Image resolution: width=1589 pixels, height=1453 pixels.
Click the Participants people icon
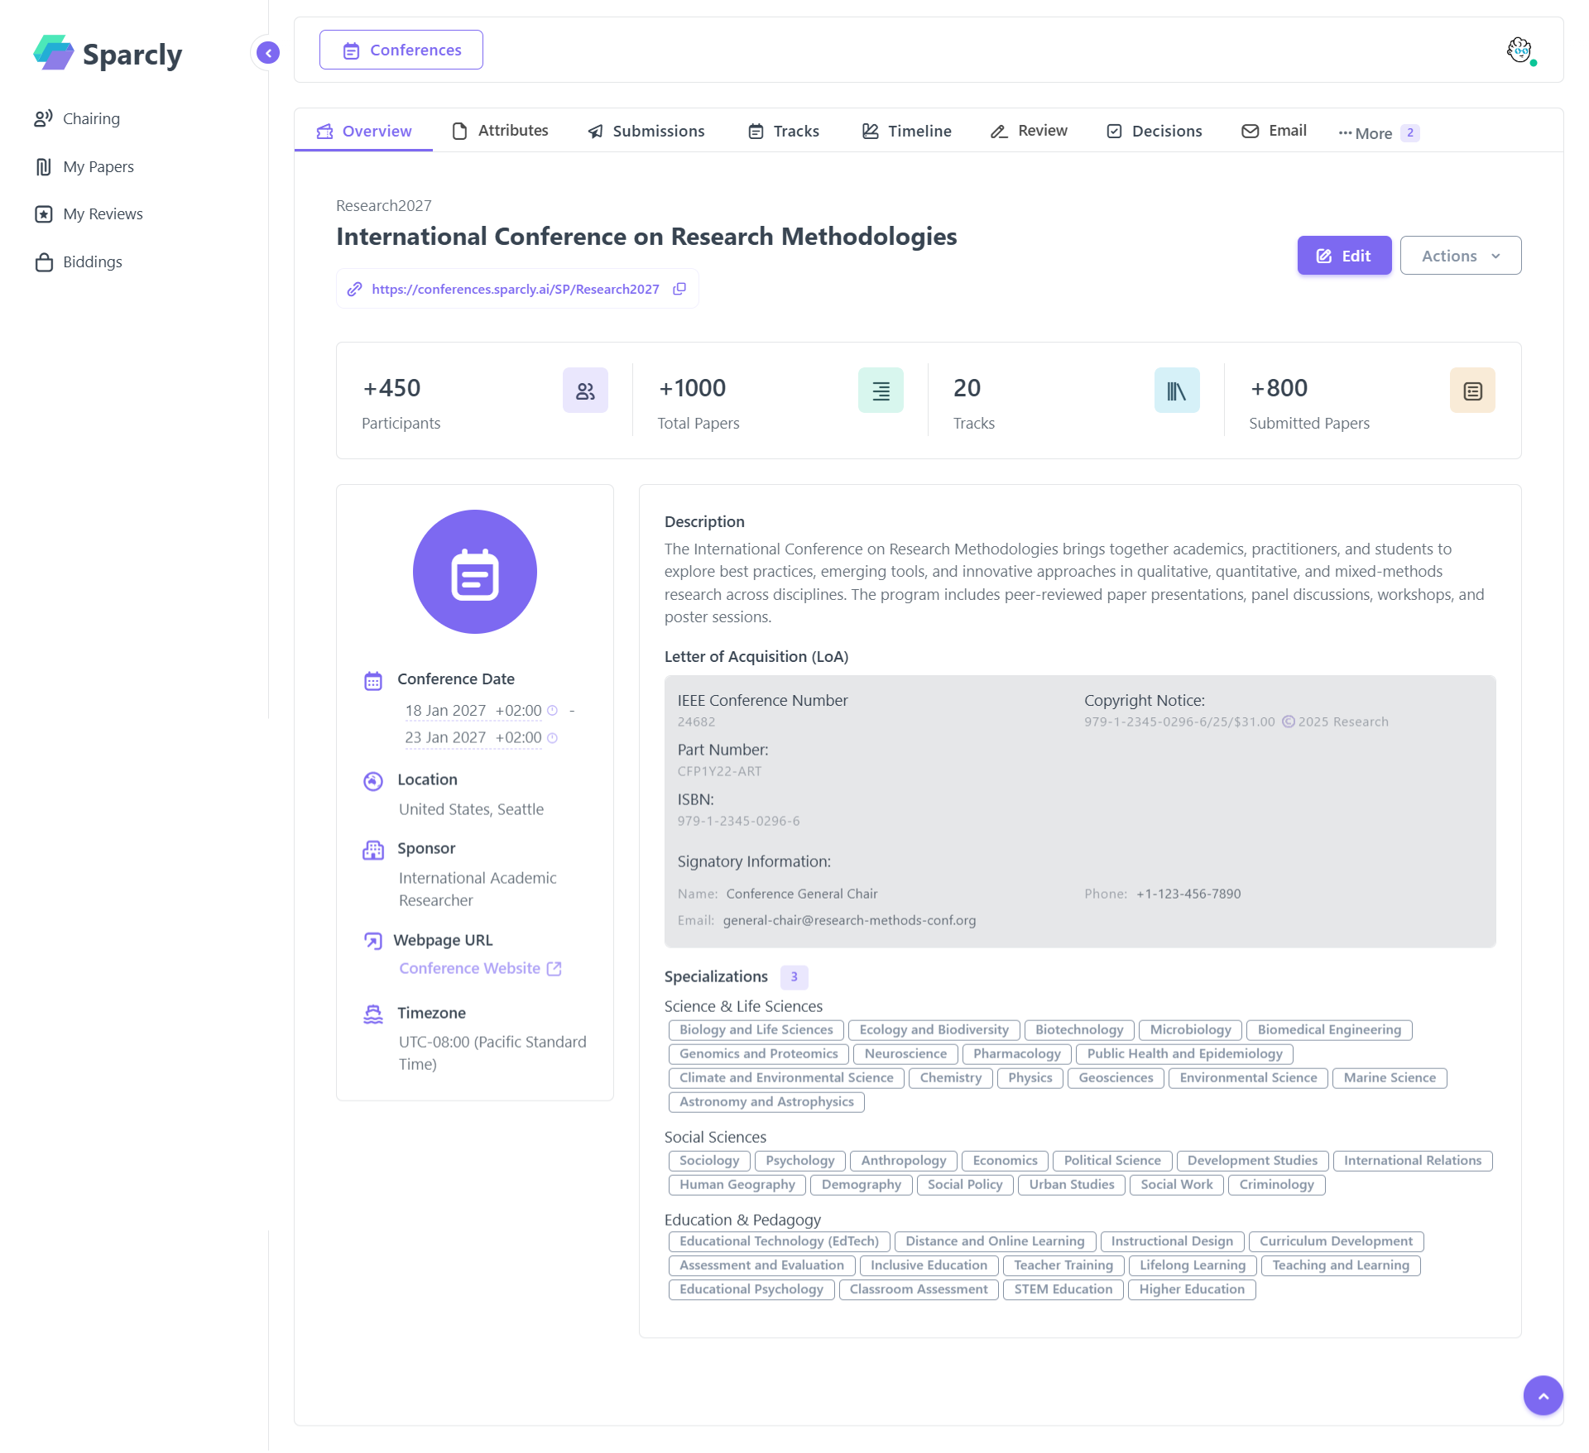[x=585, y=391]
